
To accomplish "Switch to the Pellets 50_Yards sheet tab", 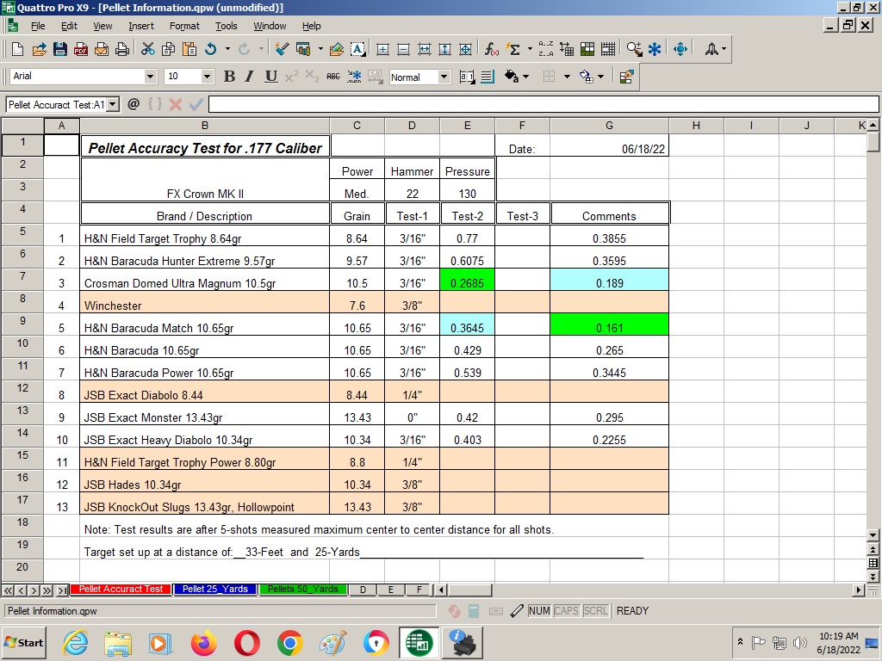I will 302,589.
